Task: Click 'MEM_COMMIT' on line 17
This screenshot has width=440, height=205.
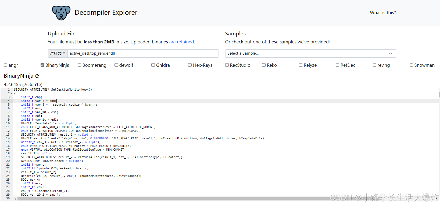Action: (x=115, y=150)
